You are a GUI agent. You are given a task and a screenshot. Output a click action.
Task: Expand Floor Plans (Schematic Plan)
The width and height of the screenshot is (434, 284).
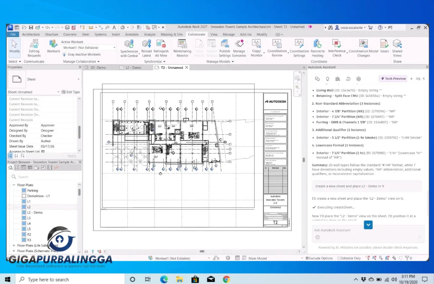(x=14, y=251)
